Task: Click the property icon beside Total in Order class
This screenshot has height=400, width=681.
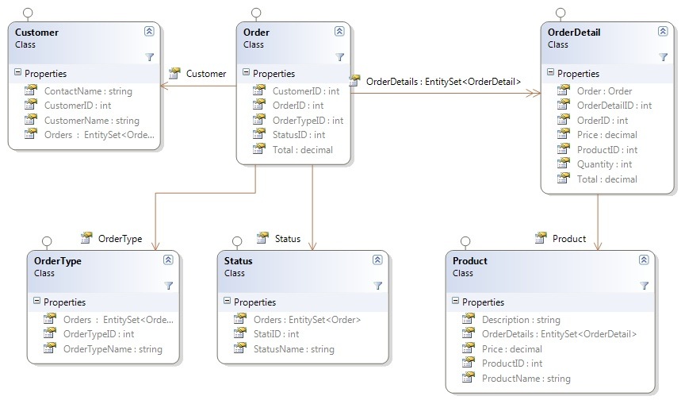Action: coord(259,148)
